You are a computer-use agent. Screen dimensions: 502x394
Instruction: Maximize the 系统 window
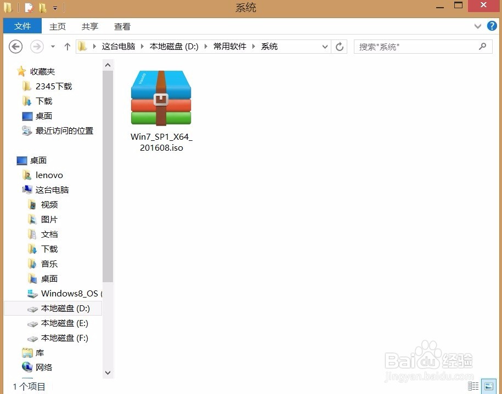[x=459, y=6]
